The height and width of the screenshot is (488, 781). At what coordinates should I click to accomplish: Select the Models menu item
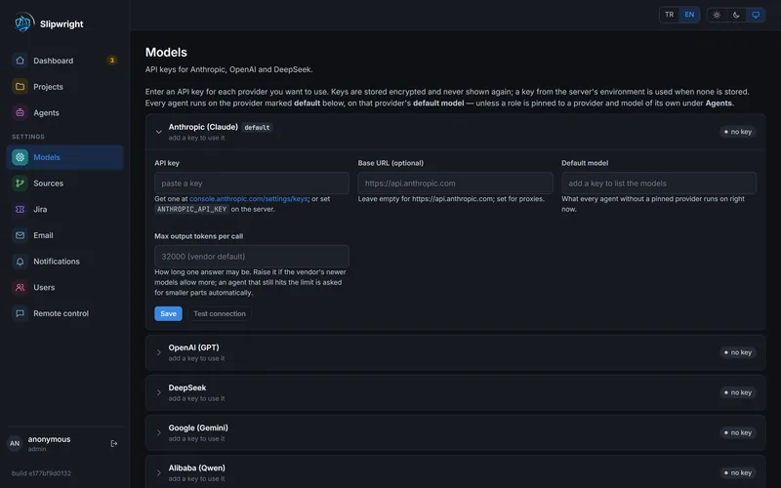coord(64,157)
